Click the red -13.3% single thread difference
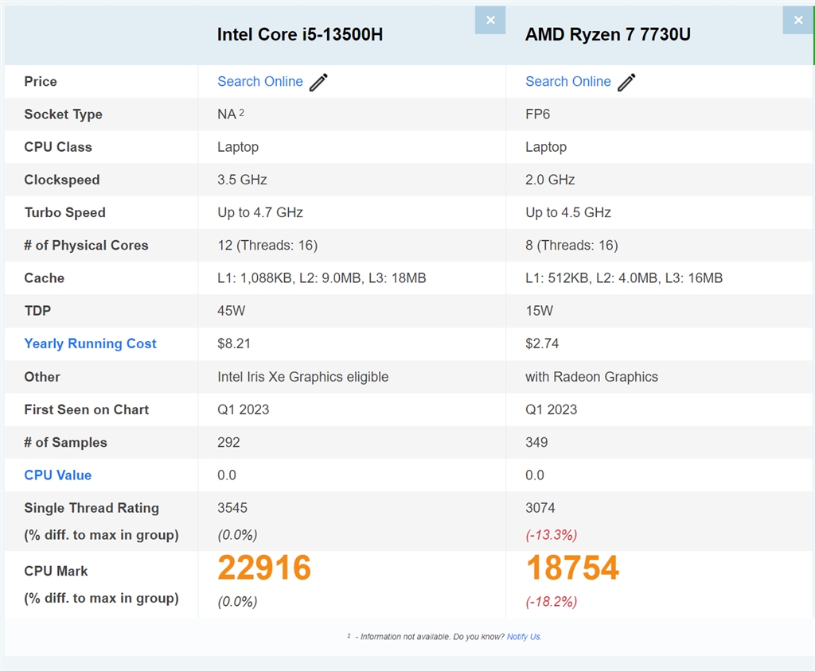 pos(552,534)
